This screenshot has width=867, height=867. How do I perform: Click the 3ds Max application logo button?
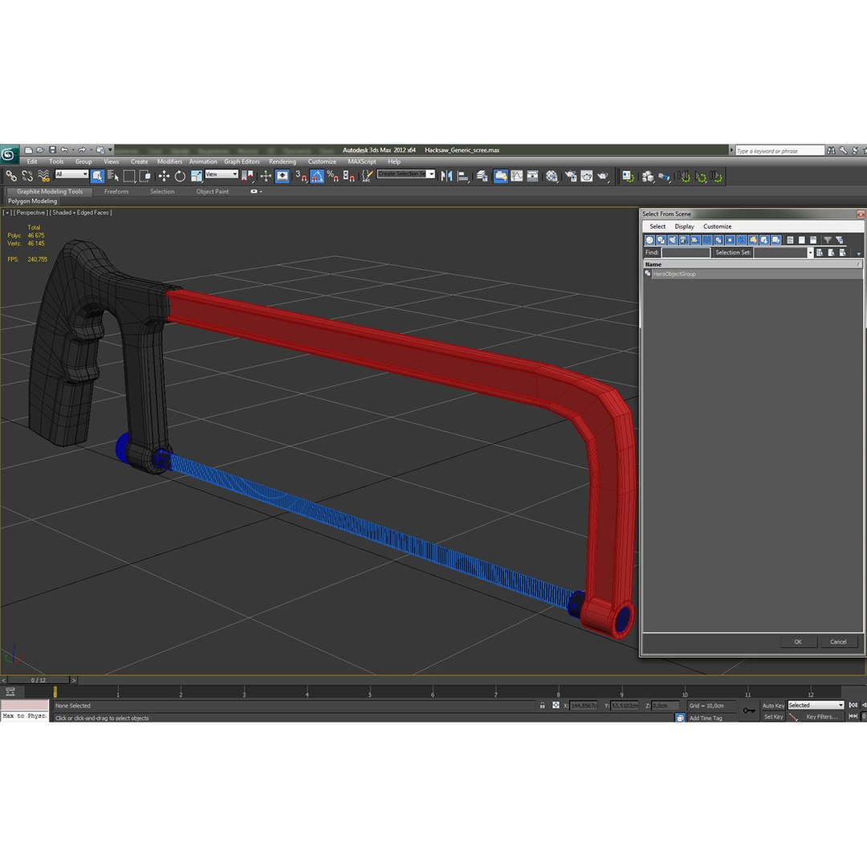click(x=8, y=154)
